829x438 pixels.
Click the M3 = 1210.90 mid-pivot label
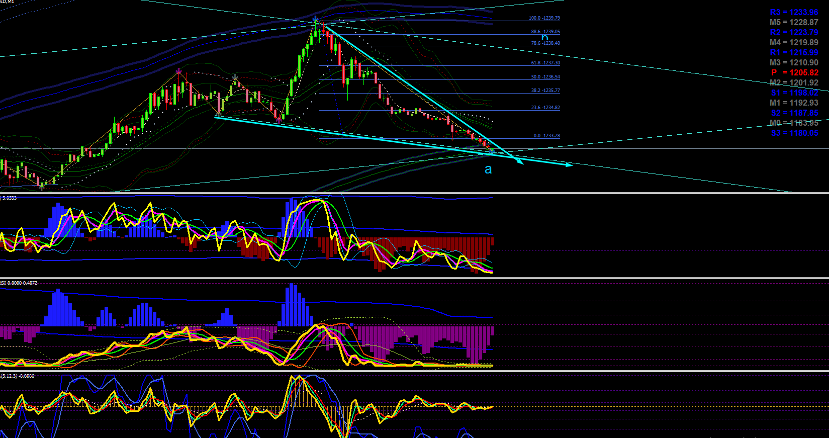794,62
